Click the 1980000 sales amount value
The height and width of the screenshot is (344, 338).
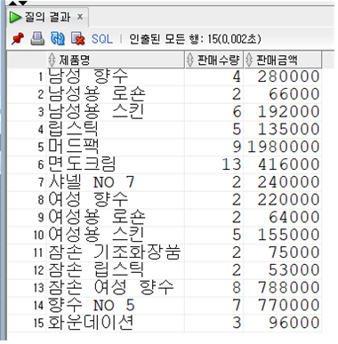284,147
